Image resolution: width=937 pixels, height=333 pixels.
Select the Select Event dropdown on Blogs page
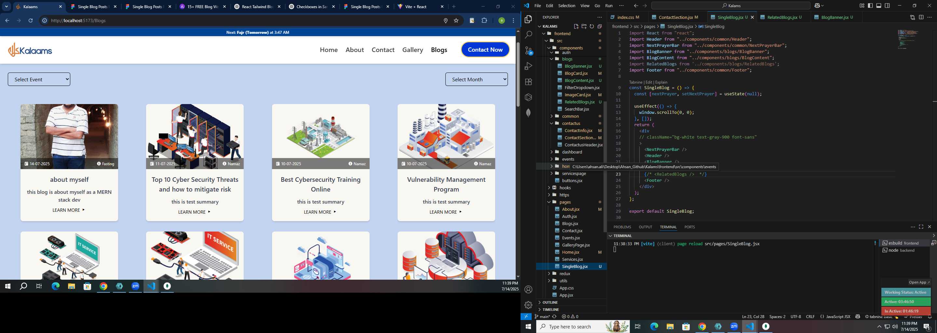[x=39, y=79]
